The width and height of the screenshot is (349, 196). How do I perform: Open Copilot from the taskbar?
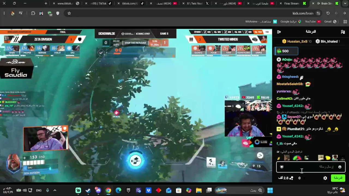coord(189,190)
